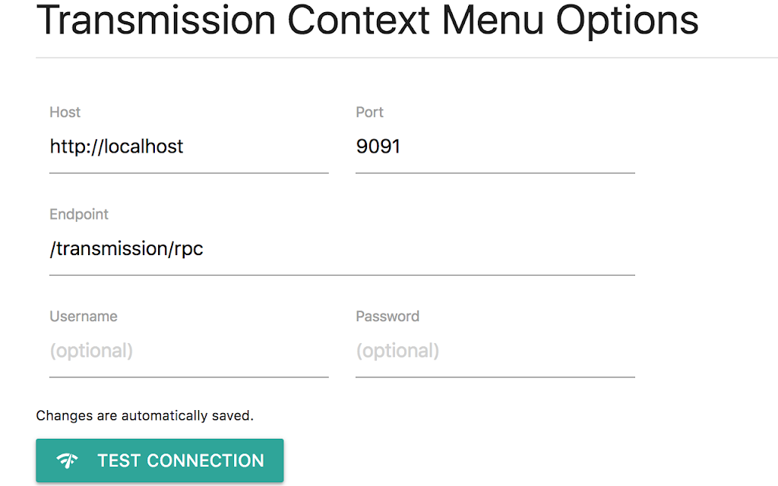This screenshot has height=486, width=778.
Task: Click the (optional) placeholder under Password
Action: (x=397, y=351)
